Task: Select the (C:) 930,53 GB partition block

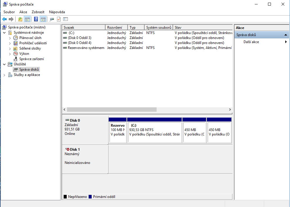Action: coord(154,132)
